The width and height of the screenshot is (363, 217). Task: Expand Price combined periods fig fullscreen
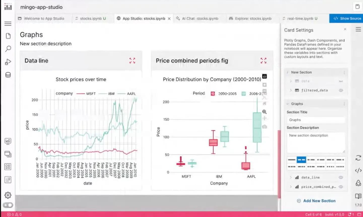[x=263, y=60]
